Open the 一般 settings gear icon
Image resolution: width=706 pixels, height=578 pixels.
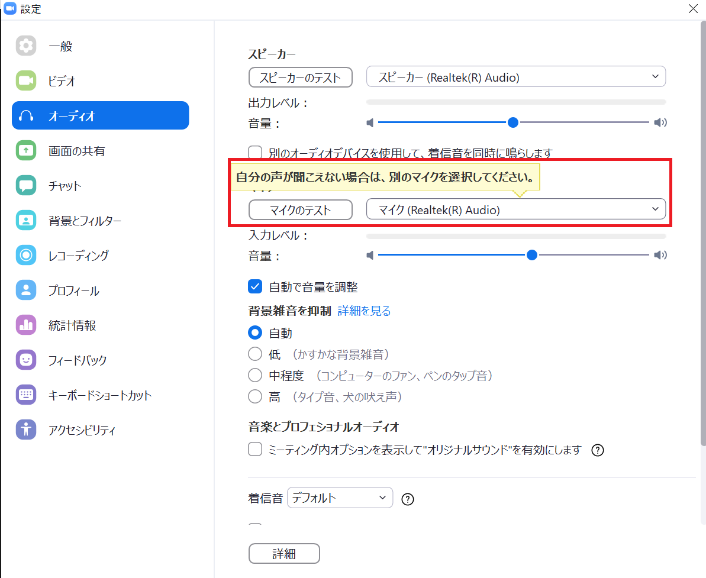pos(26,46)
